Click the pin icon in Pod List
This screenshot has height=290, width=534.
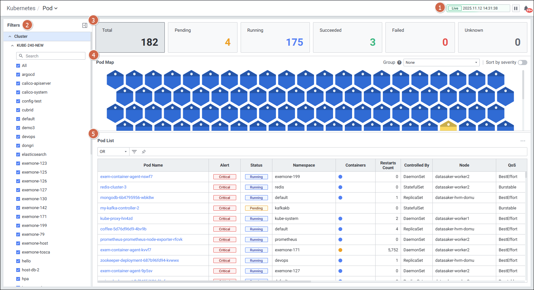[144, 152]
